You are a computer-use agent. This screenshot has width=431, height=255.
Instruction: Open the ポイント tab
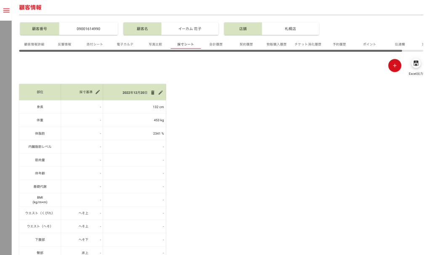tap(370, 44)
